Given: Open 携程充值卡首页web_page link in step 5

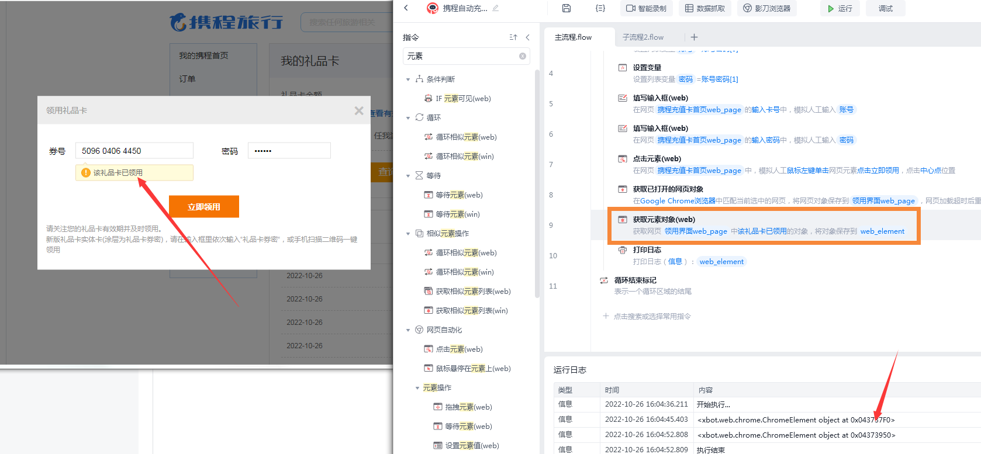Looking at the screenshot, I should point(699,110).
